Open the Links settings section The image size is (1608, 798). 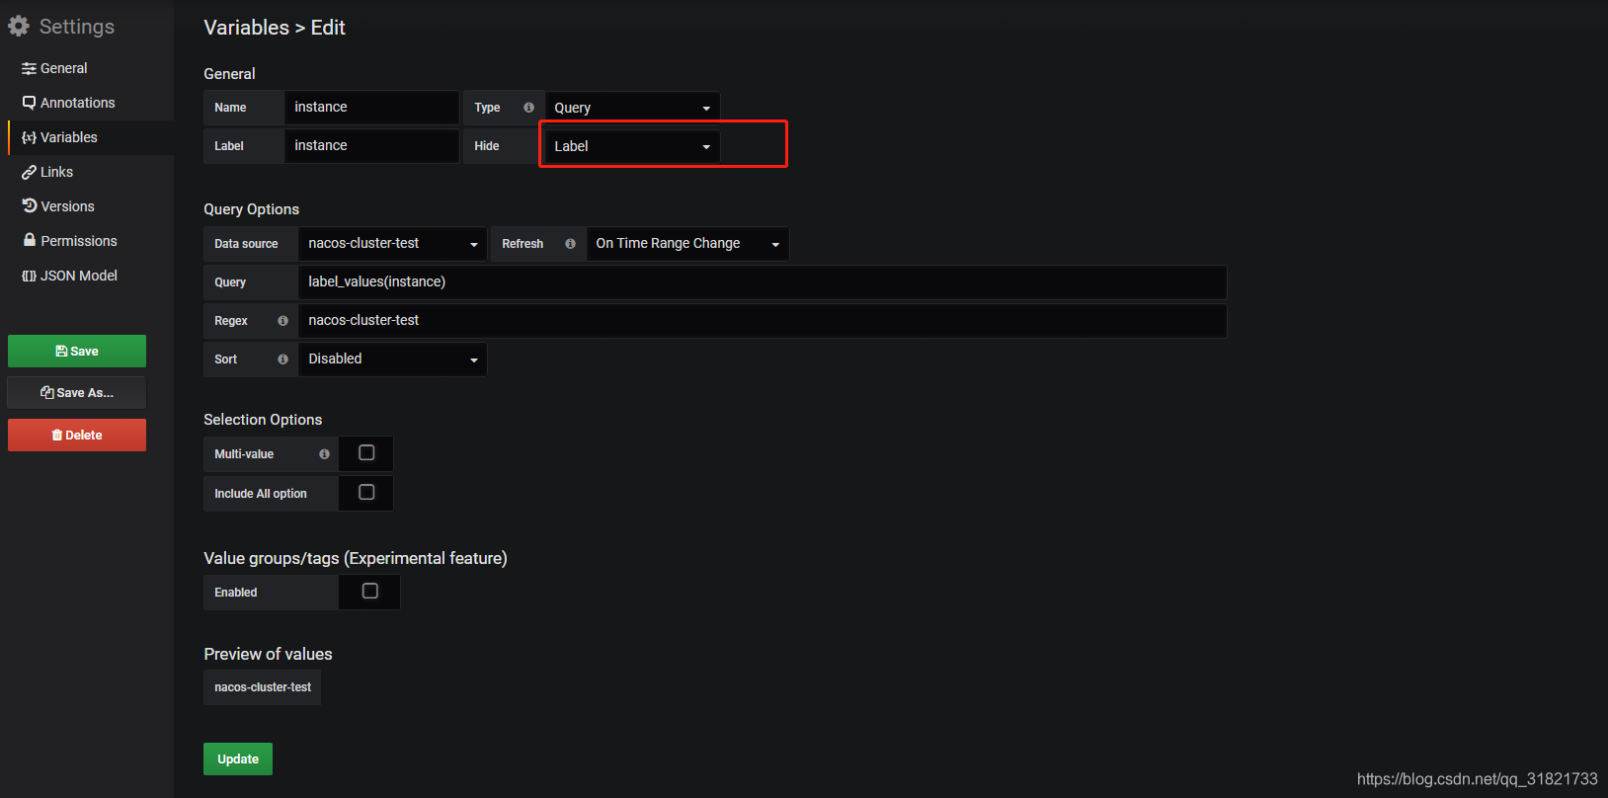(x=47, y=172)
